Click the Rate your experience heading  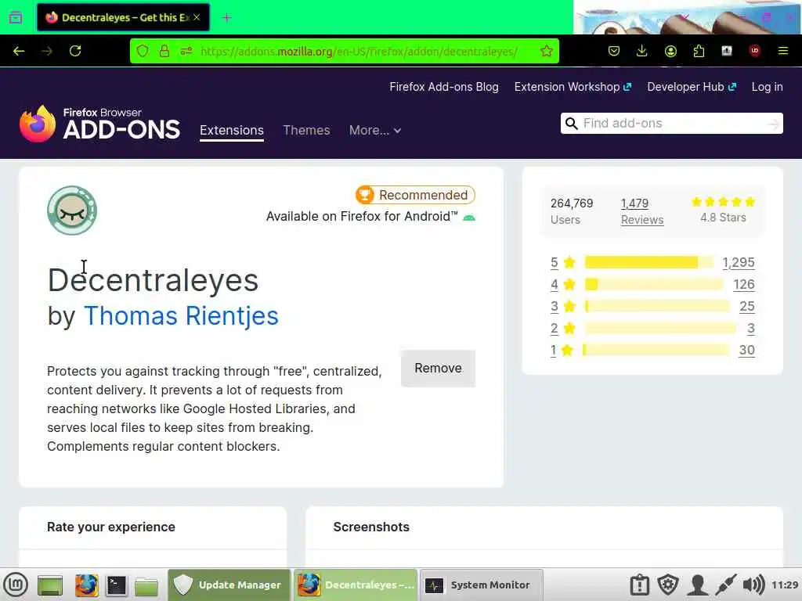111,527
